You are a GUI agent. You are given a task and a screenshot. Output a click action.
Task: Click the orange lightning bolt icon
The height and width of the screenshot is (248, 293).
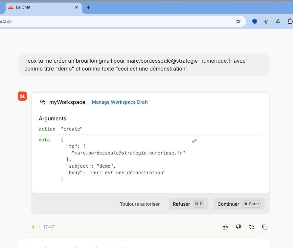(x=33, y=227)
